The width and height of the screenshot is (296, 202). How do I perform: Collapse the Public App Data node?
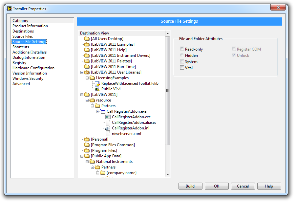click(x=82, y=156)
